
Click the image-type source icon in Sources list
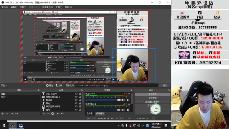pos(43,106)
